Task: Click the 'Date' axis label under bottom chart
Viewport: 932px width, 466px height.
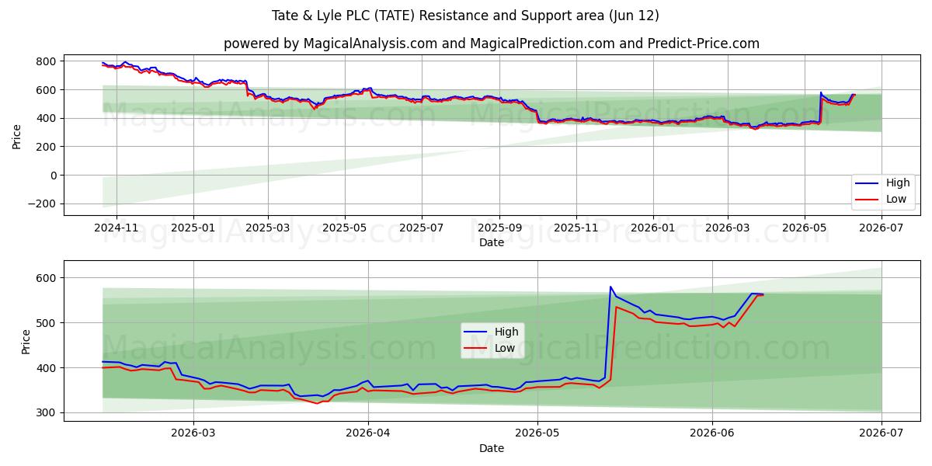Action: (x=492, y=449)
